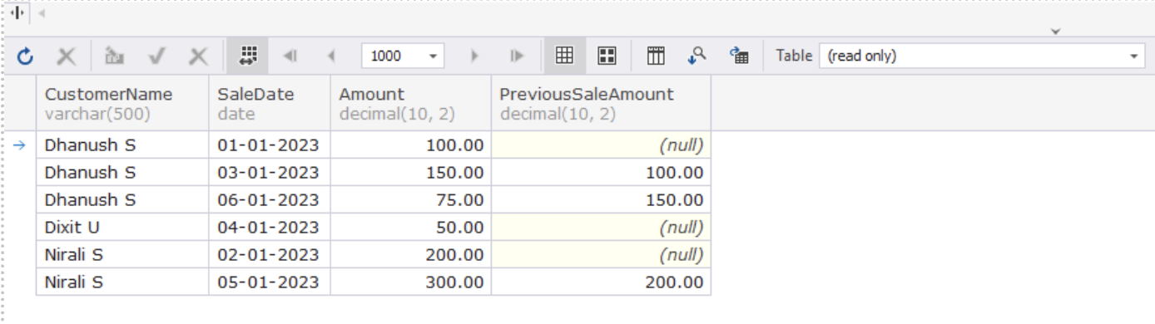Open the column chooser icon
Viewport: 1155px width, 324px height.
click(656, 56)
